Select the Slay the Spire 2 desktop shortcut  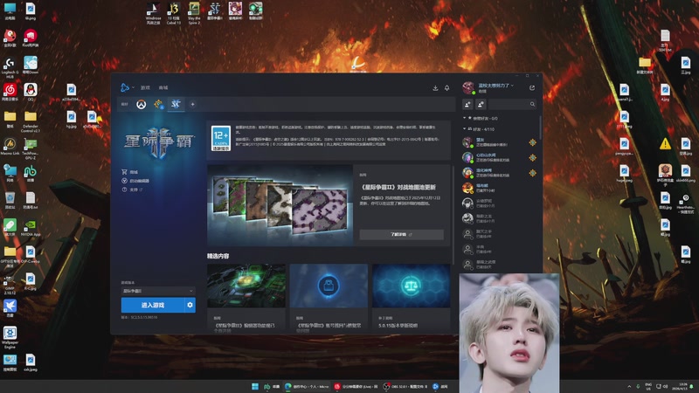(x=194, y=13)
